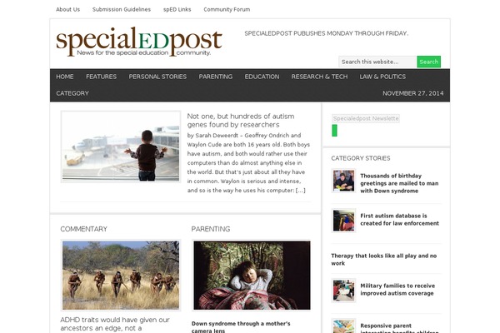Open the About Us link
The width and height of the screenshot is (500, 333).
[x=68, y=9]
